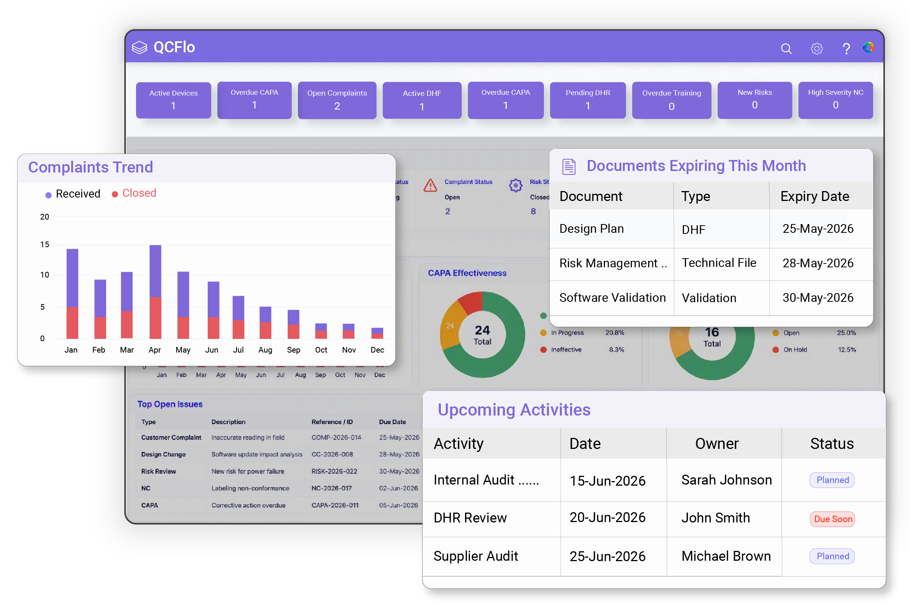This screenshot has height=607, width=910.
Task: Open reference RISK-2026-022
Action: [334, 472]
